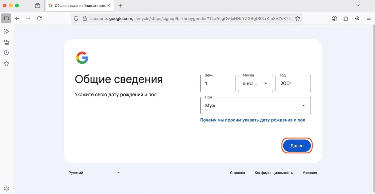Click the tab overview icon beside the window controls

pos(37,6)
